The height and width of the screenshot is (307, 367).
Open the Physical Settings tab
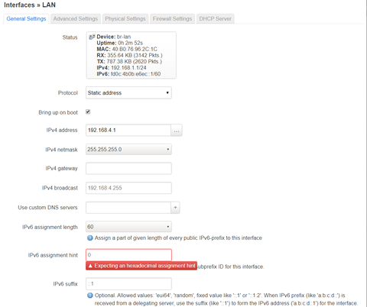(x=125, y=19)
